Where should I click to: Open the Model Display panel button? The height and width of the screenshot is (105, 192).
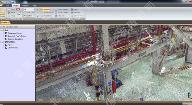pyautogui.click(x=2, y=13)
